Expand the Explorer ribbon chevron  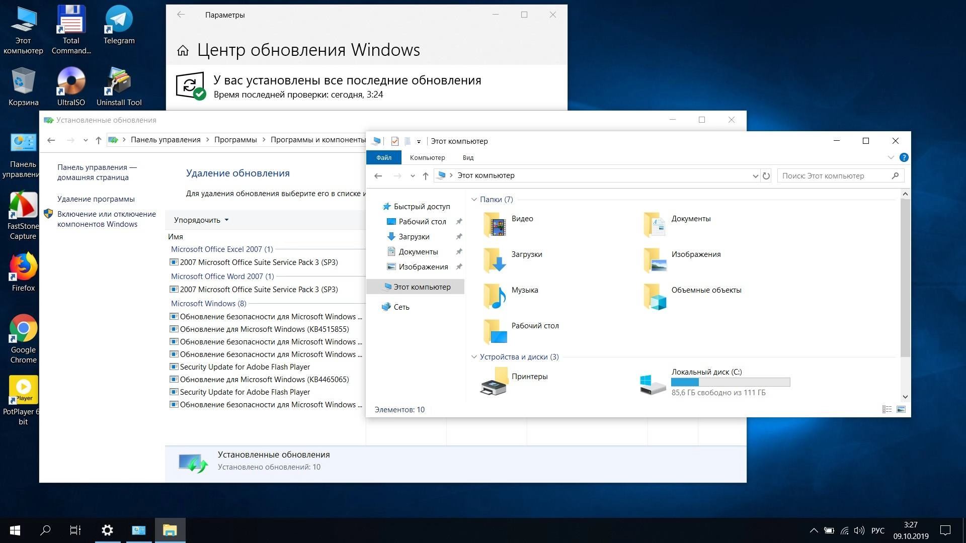click(x=891, y=157)
